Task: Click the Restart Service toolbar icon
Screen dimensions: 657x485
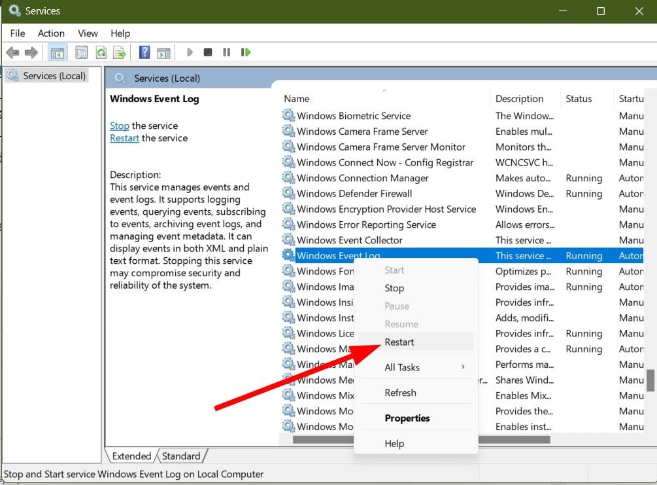Action: (246, 52)
